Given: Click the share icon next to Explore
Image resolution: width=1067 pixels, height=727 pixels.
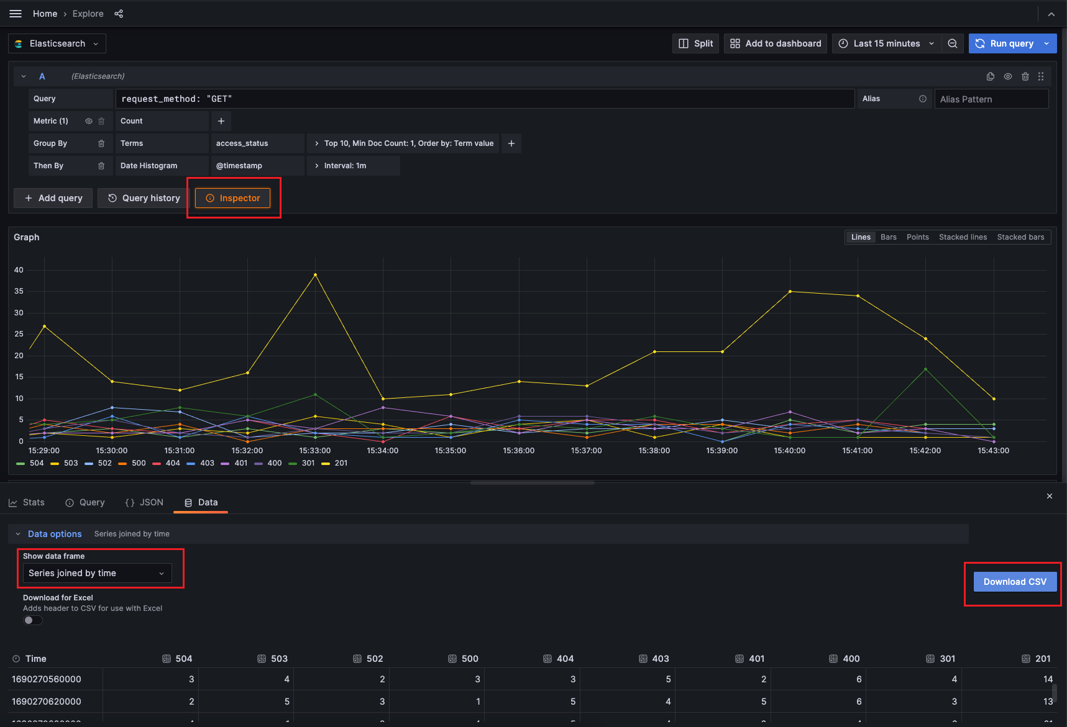Looking at the screenshot, I should (x=119, y=14).
